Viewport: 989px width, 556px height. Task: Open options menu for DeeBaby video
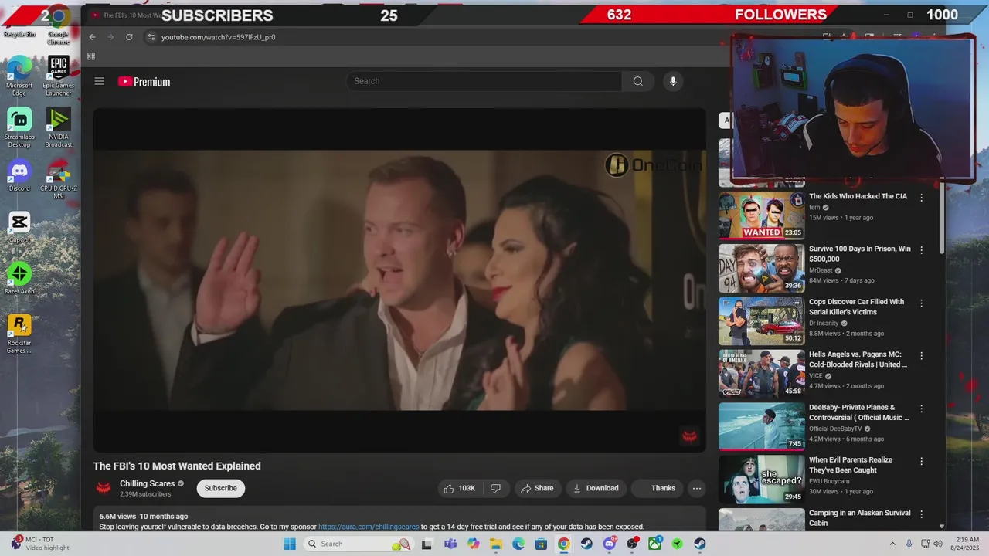[921, 409]
